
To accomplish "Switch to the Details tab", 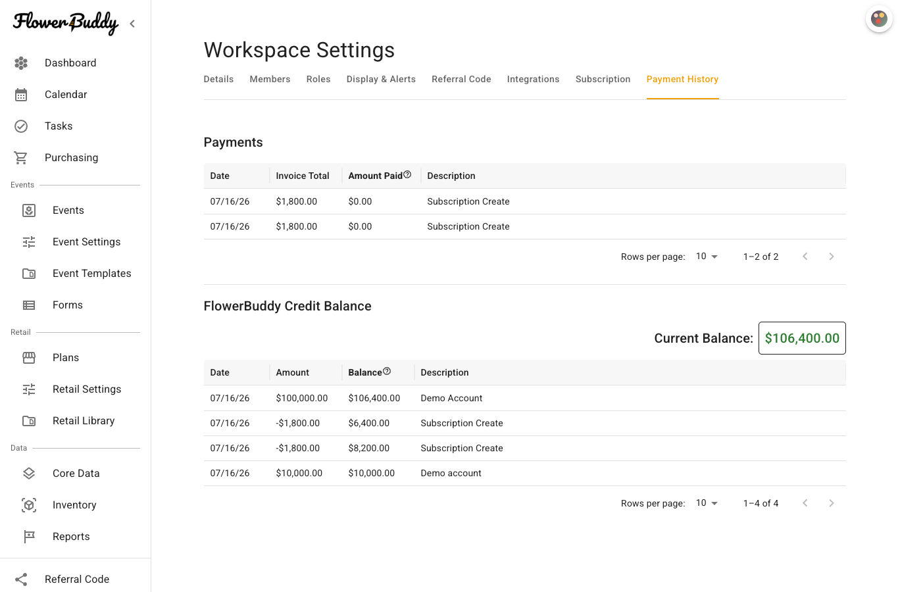I will 218,79.
